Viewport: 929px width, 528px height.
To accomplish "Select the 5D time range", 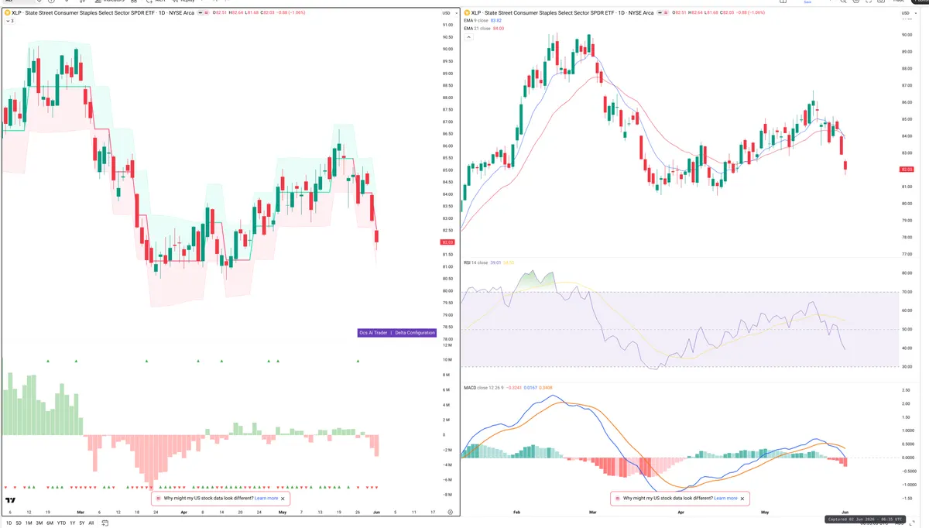I will (19, 523).
